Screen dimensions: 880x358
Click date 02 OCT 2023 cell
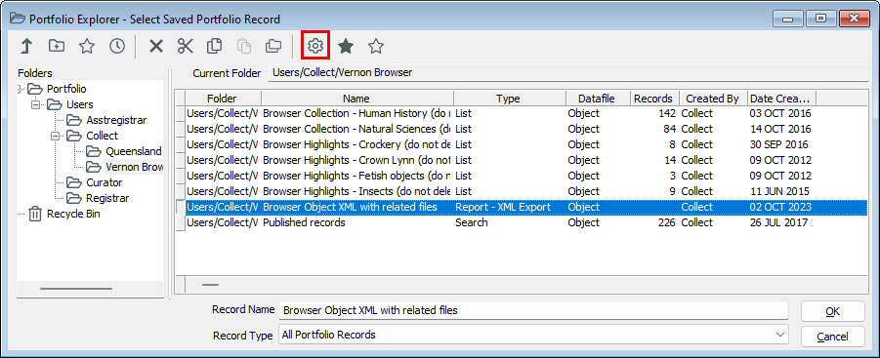pos(780,208)
